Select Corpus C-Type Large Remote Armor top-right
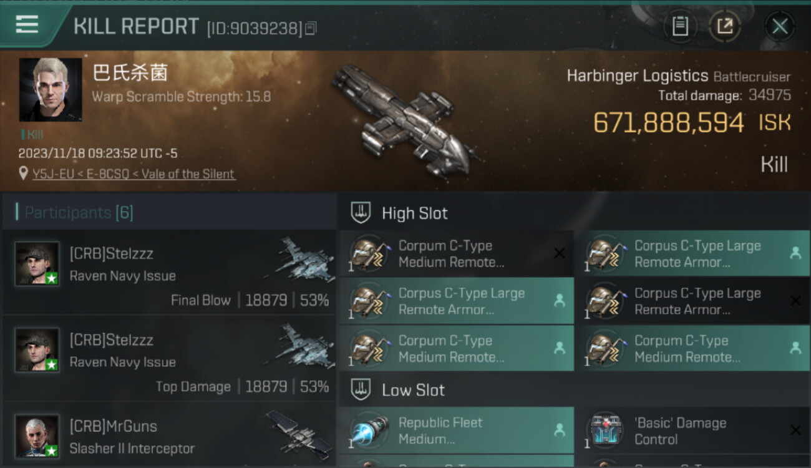Viewport: 811px width, 468px height. tap(692, 253)
